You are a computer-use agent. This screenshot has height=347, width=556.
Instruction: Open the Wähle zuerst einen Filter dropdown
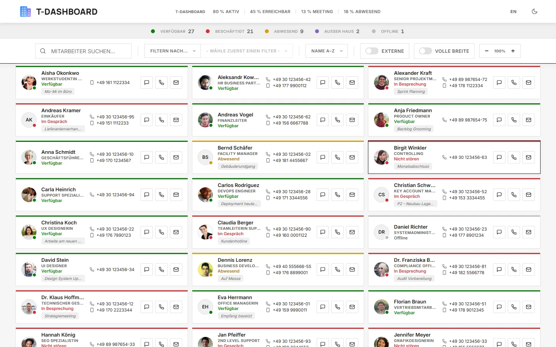247,51
